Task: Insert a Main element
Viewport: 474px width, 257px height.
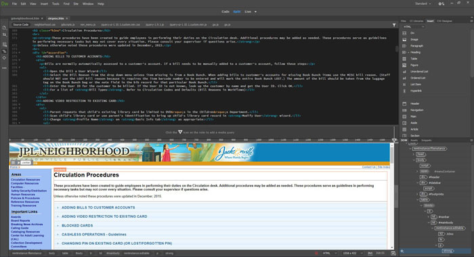Action: [413, 116]
